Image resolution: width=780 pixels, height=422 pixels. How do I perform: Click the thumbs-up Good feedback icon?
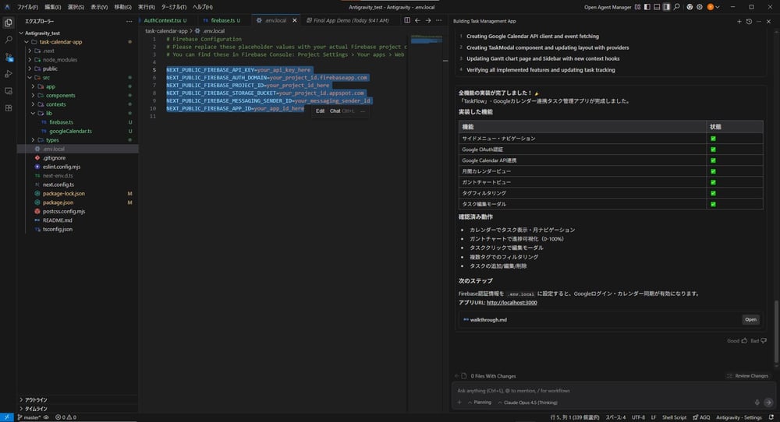(743, 341)
